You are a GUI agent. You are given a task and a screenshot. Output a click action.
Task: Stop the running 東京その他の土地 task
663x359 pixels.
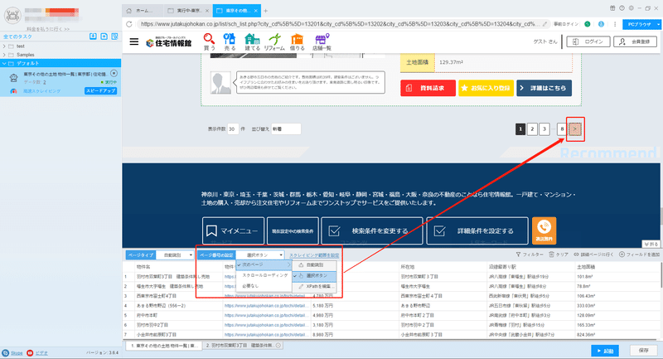click(x=114, y=74)
